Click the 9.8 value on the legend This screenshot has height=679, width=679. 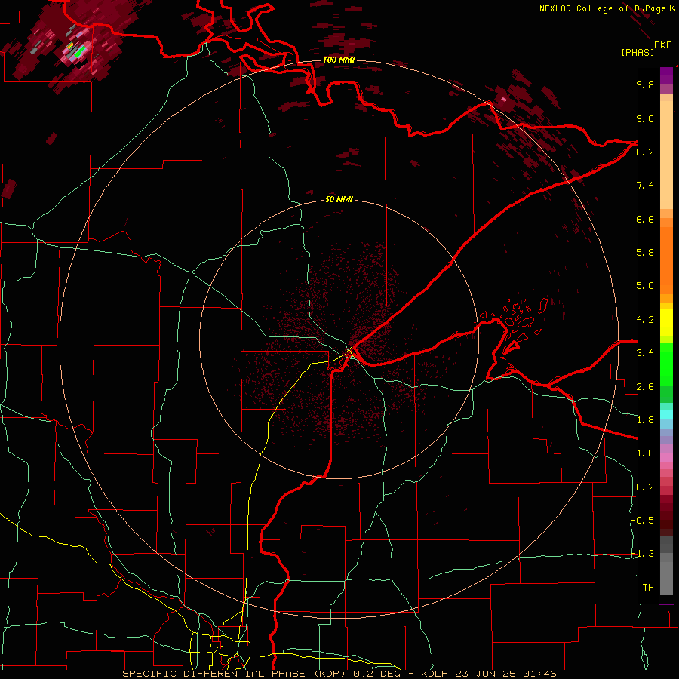tap(645, 84)
